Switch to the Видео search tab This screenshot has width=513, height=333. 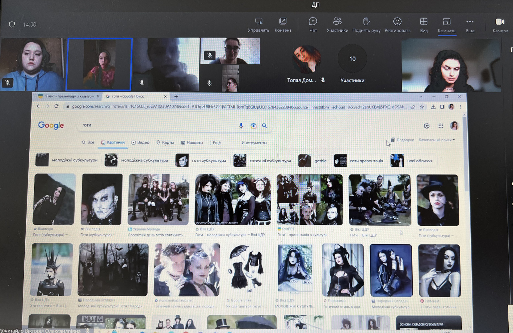tap(141, 142)
